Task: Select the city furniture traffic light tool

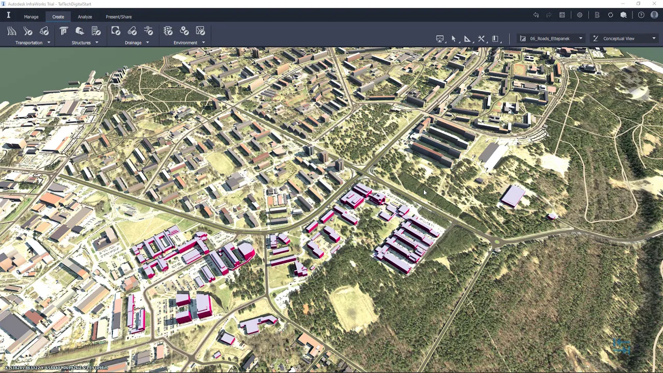Action: tap(168, 31)
